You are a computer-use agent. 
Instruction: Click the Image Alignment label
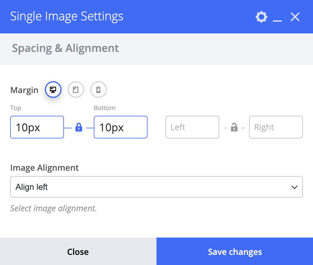(45, 168)
